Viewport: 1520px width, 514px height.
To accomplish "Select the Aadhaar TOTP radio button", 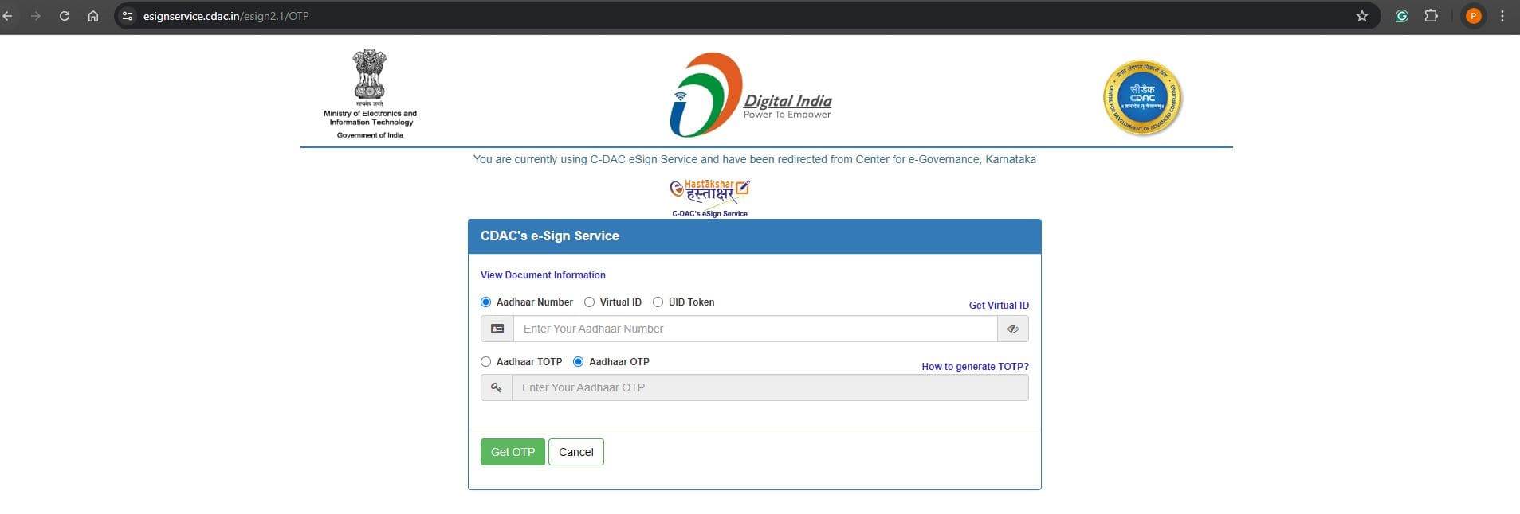I will pyautogui.click(x=486, y=362).
